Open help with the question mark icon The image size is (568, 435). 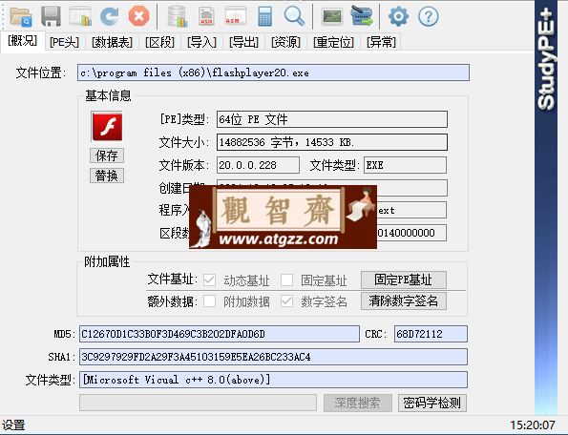pos(429,16)
